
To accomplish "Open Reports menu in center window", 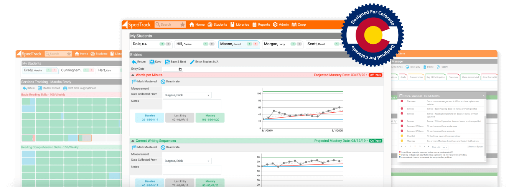I will click(261, 25).
